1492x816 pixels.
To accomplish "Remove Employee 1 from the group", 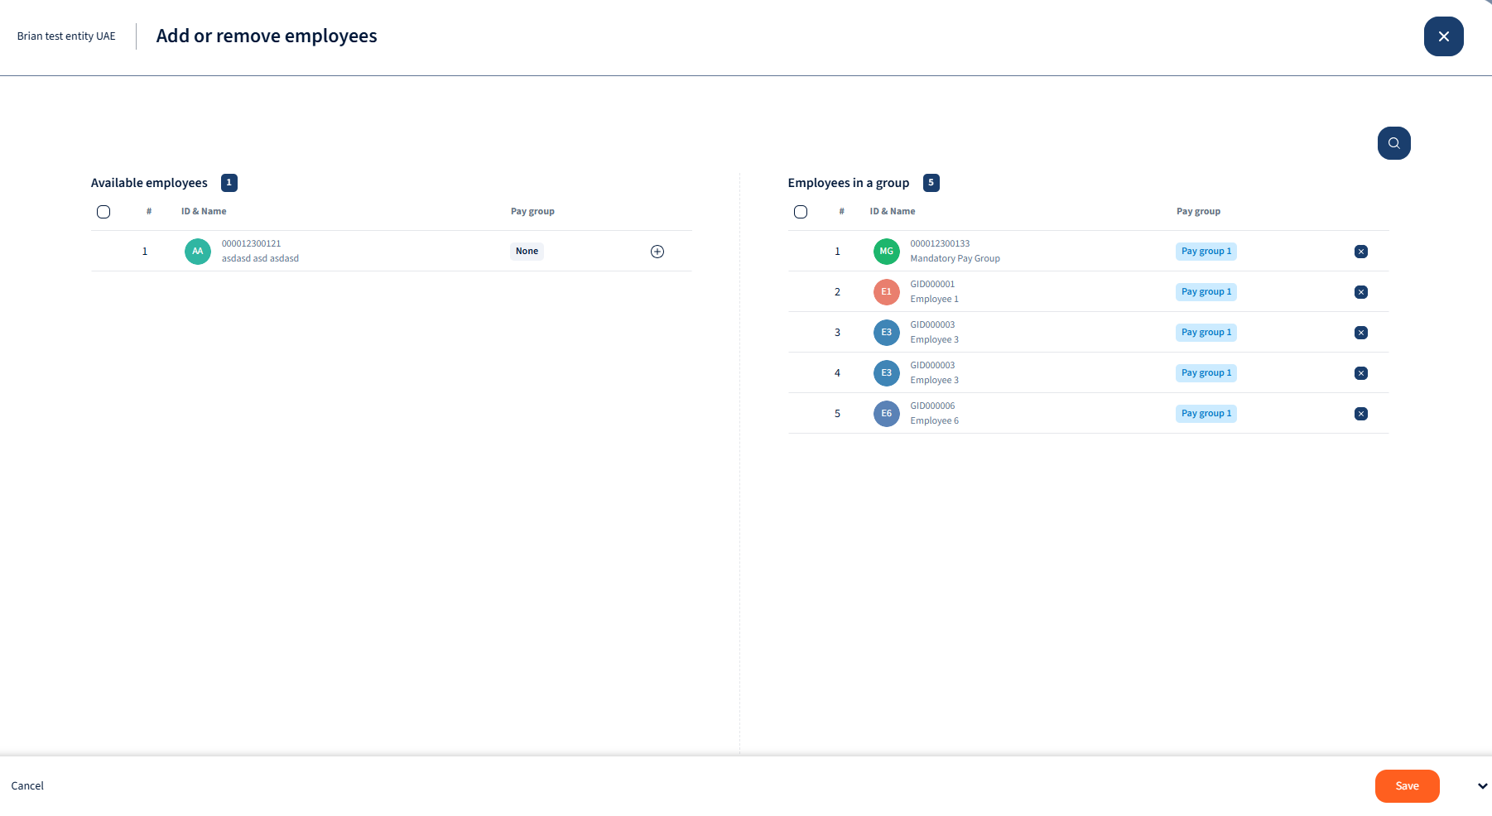I will (x=1360, y=292).
